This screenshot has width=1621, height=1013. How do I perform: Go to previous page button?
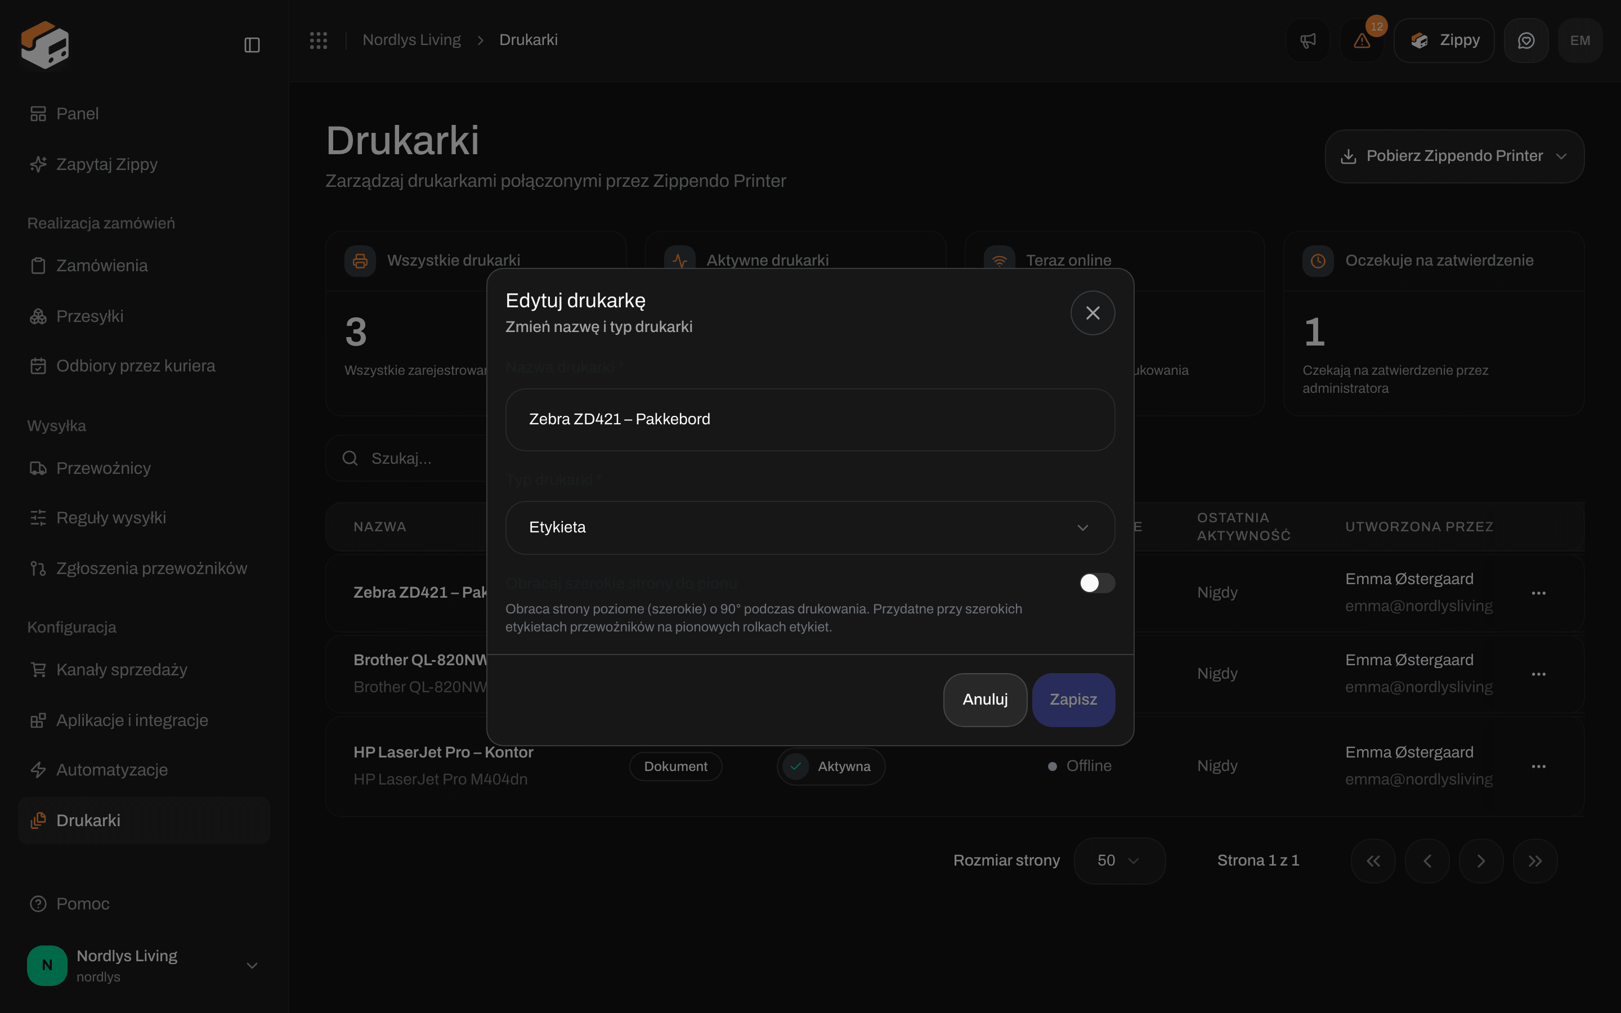pyautogui.click(x=1427, y=861)
